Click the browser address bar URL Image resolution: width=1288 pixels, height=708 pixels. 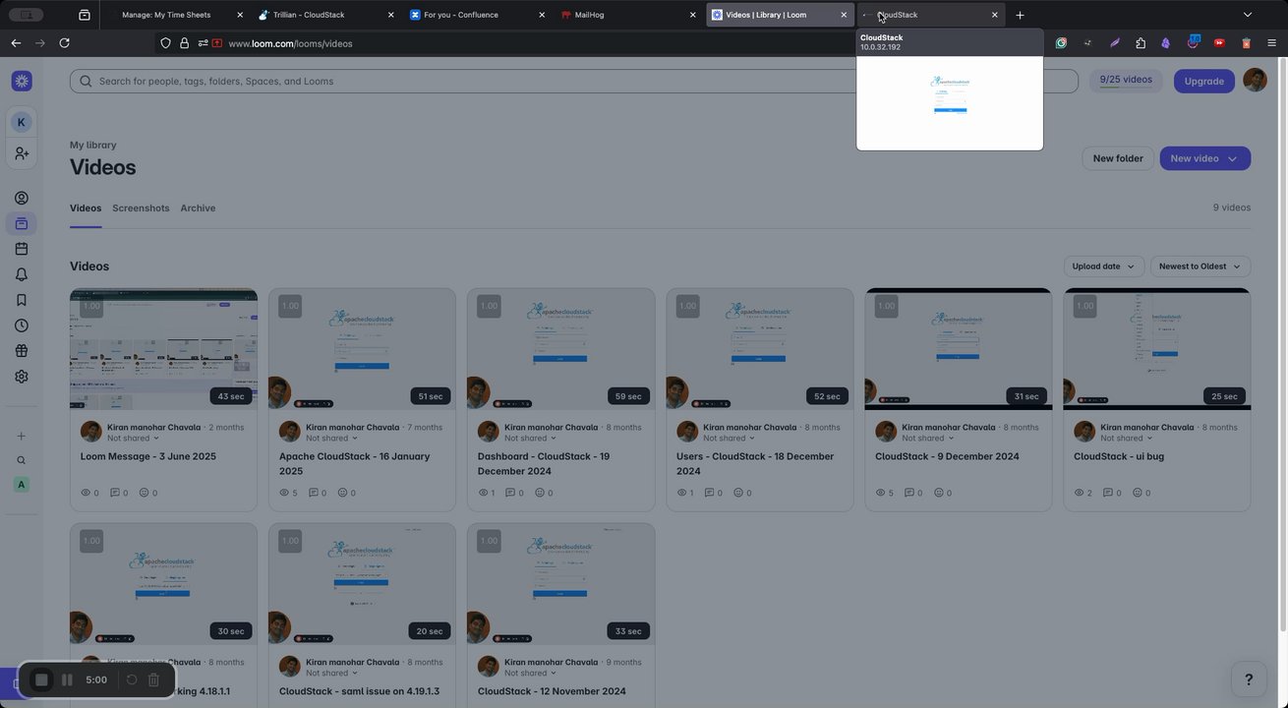(x=290, y=43)
